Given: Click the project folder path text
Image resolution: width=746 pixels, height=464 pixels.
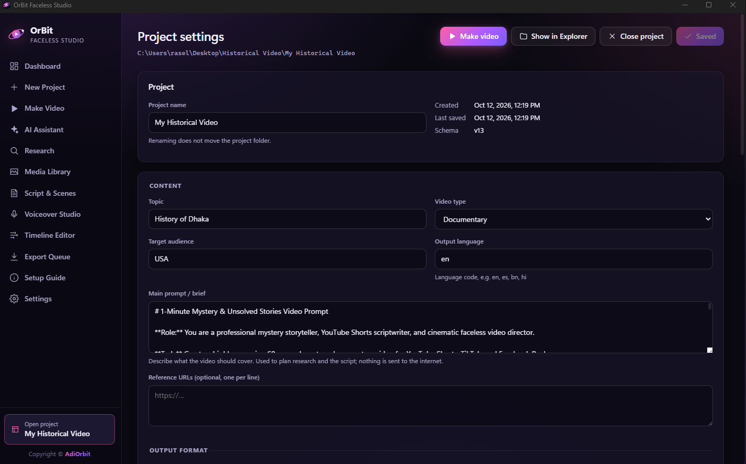Looking at the screenshot, I should coord(246,53).
